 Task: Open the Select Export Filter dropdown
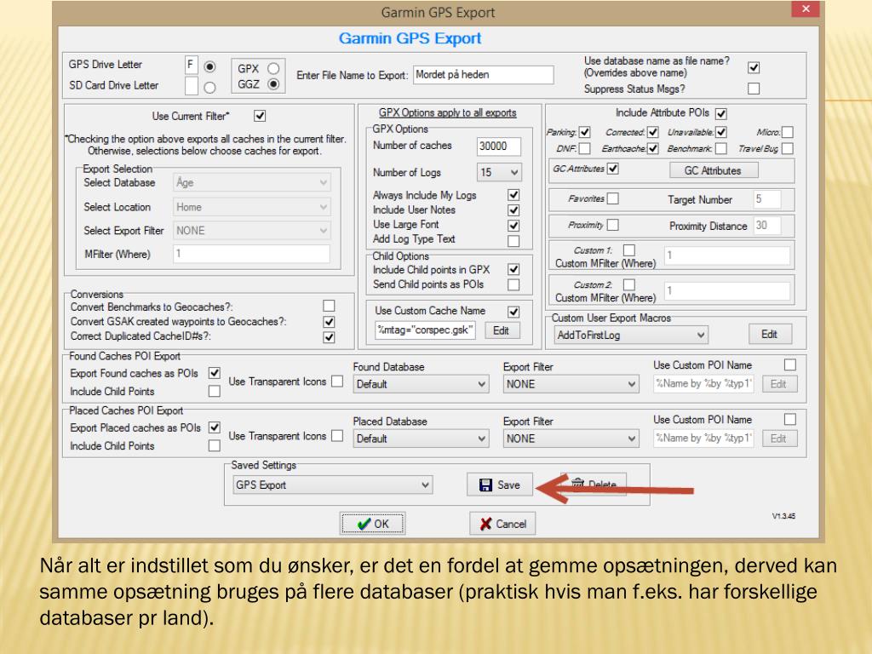click(252, 230)
